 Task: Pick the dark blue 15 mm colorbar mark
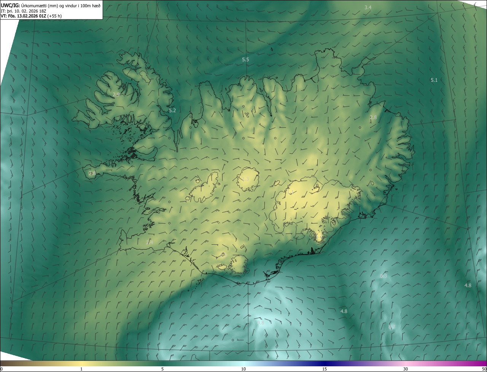(x=325, y=369)
